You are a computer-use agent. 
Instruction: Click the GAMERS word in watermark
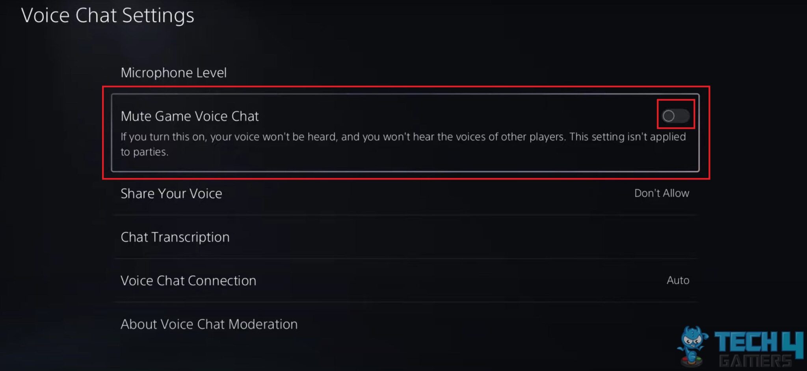click(x=755, y=361)
